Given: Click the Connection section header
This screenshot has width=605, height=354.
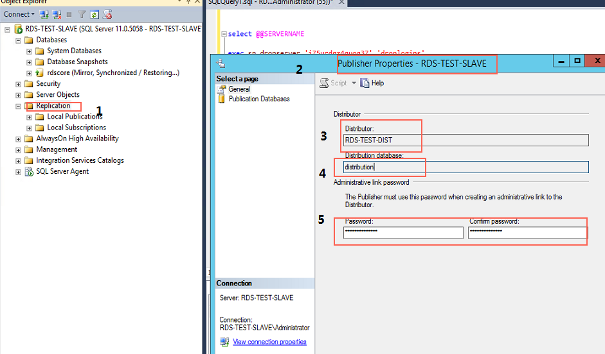Looking at the screenshot, I should click(265, 283).
